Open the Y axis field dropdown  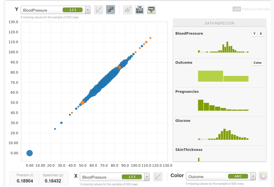[88, 10]
